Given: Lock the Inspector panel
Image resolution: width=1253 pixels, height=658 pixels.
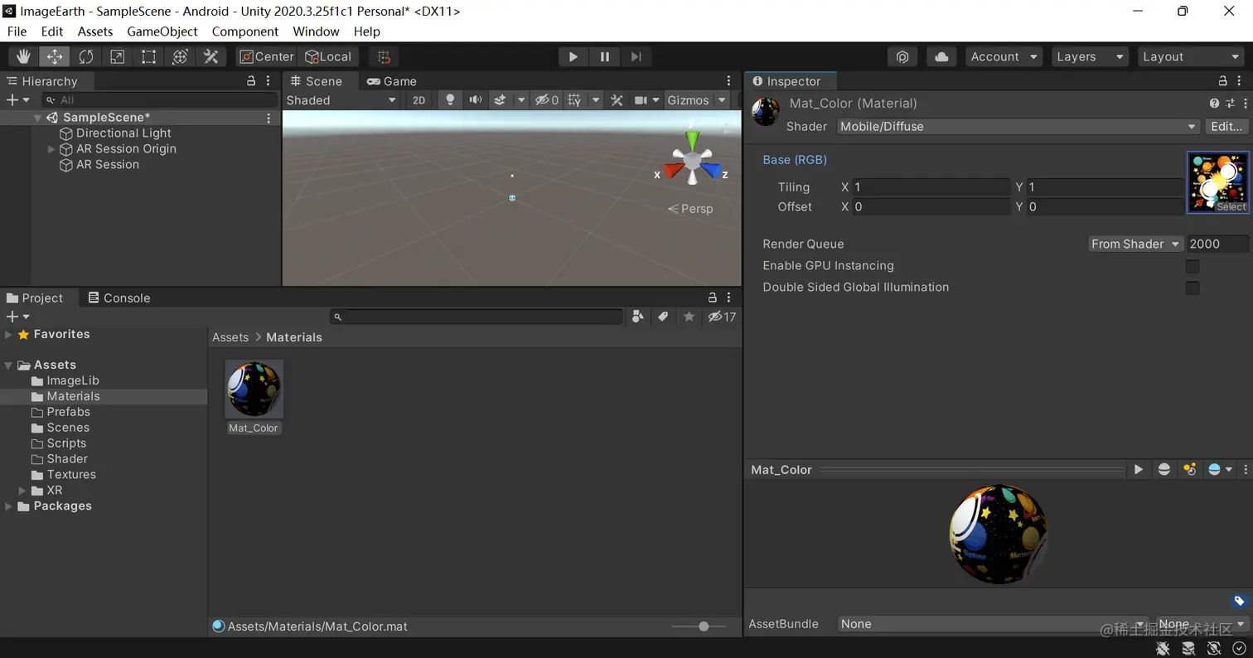Looking at the screenshot, I should click(x=1223, y=81).
